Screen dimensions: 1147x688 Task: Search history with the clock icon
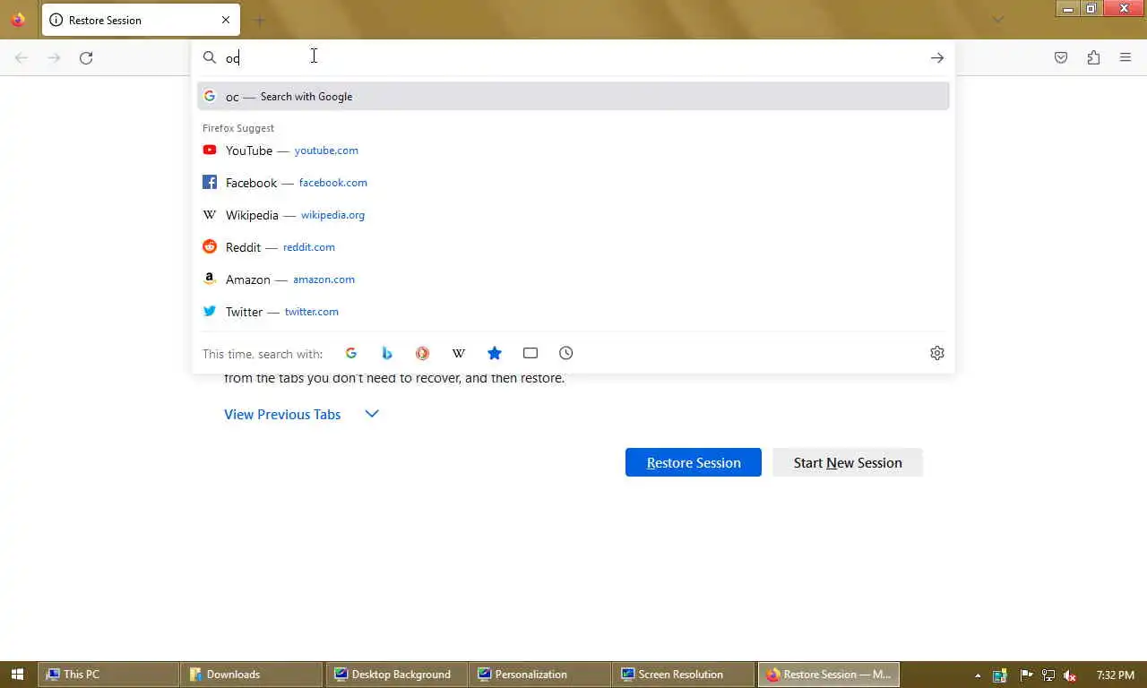[x=566, y=353]
